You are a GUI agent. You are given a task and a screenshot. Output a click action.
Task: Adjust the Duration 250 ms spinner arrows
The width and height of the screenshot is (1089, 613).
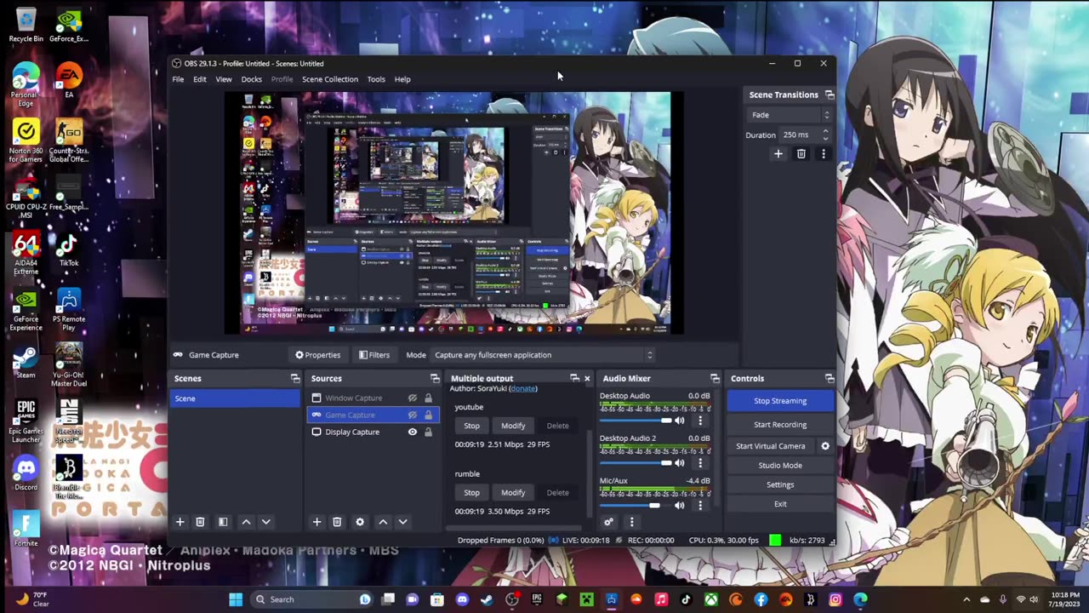(x=825, y=135)
